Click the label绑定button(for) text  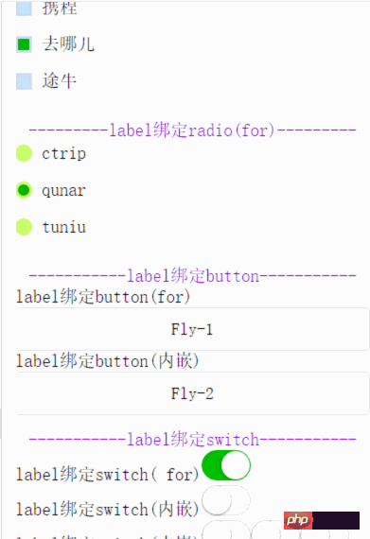103,297
